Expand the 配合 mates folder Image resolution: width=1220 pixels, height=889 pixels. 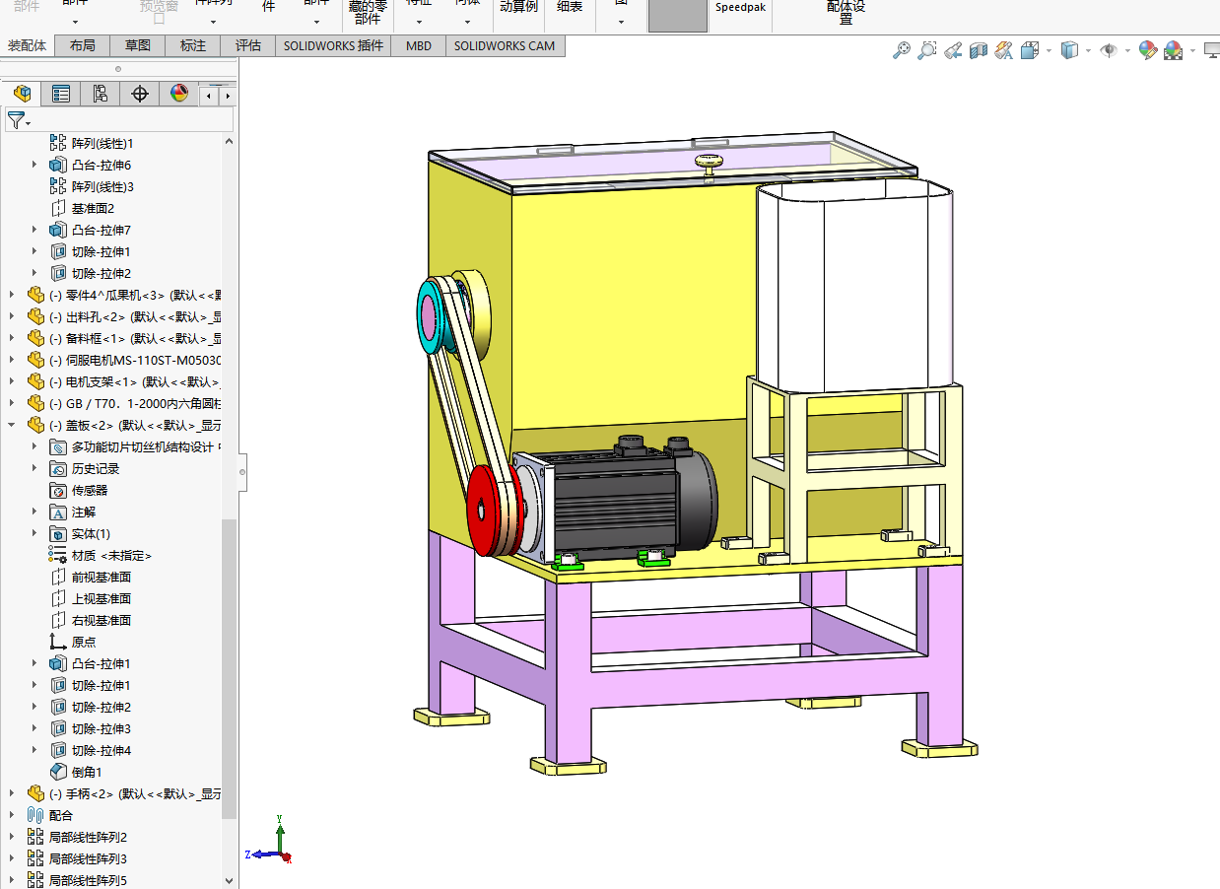[12, 815]
